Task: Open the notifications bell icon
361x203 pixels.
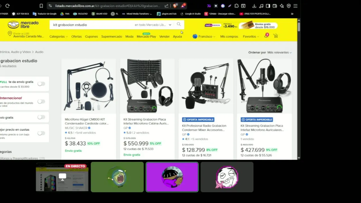Action: [266, 36]
